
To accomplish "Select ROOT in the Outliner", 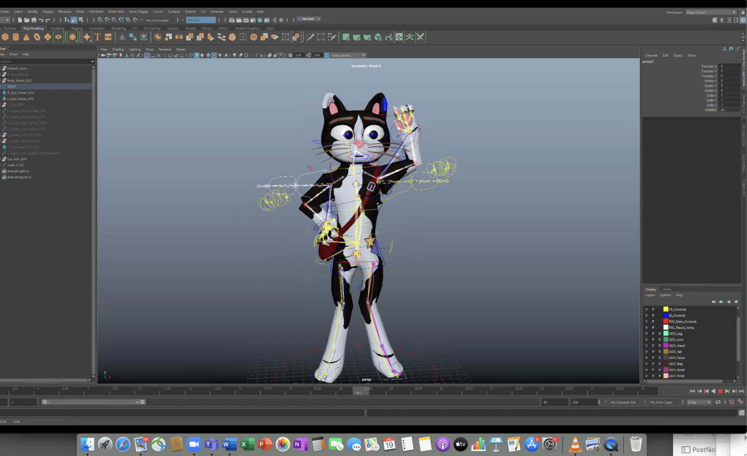I will (46, 86).
